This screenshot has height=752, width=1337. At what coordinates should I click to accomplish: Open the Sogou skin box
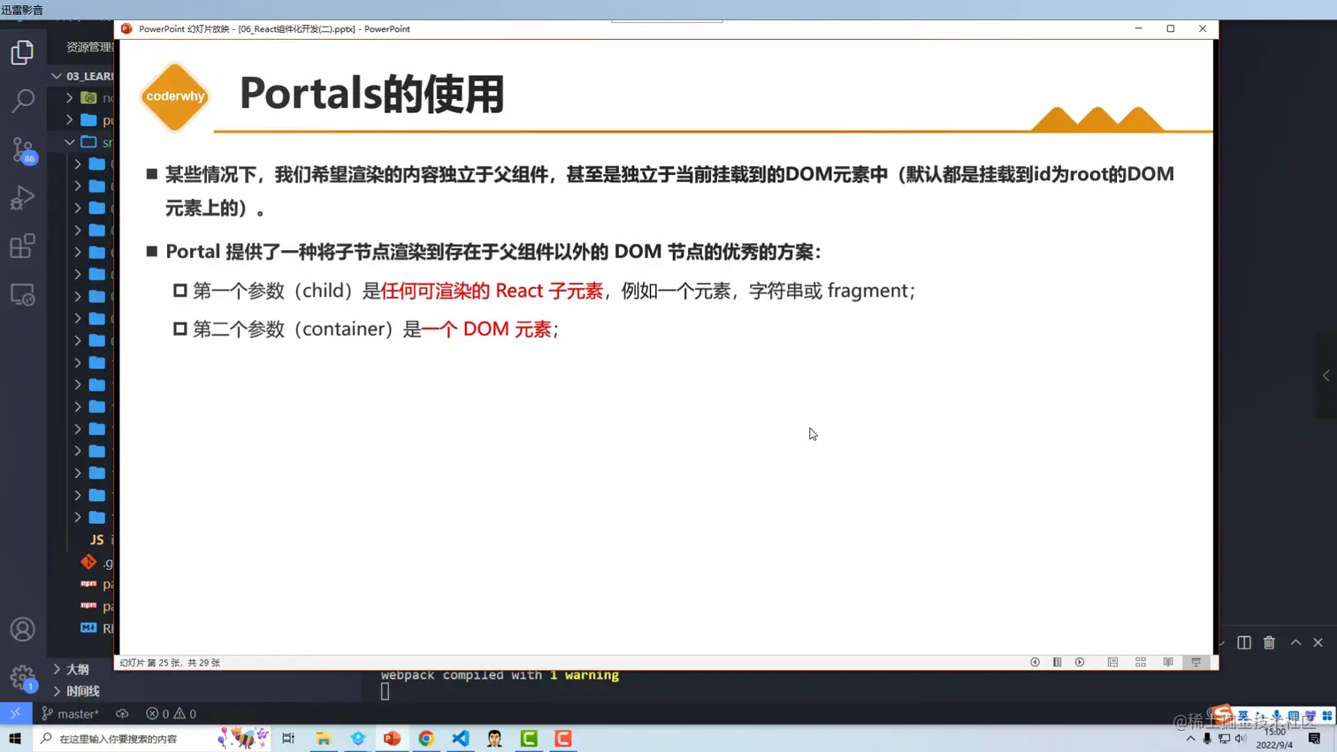coord(1310,716)
